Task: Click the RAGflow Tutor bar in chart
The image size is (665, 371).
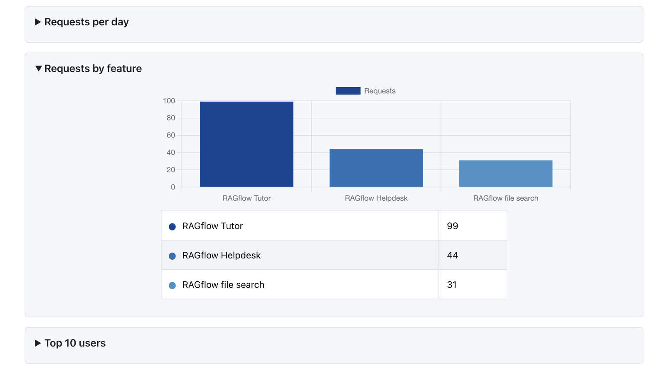Action: point(246,144)
